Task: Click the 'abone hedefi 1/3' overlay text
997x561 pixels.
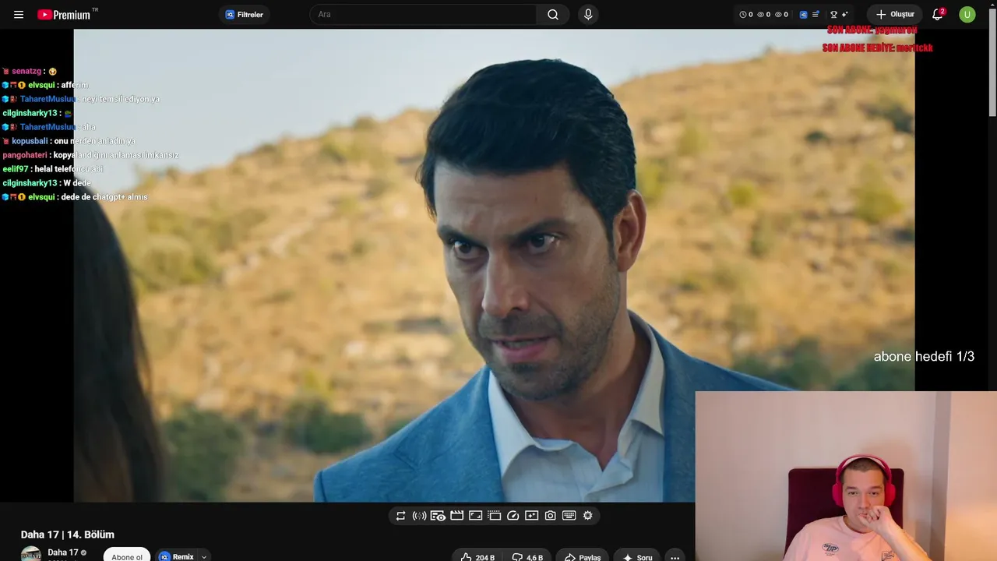Action: pyautogui.click(x=924, y=357)
